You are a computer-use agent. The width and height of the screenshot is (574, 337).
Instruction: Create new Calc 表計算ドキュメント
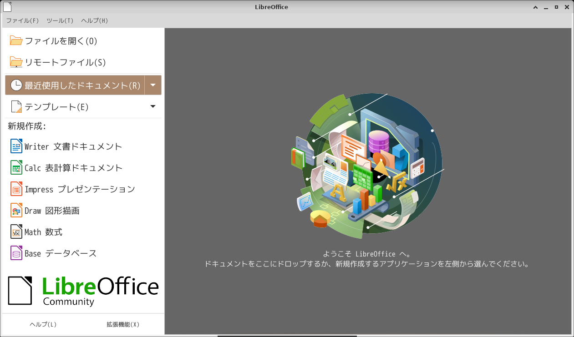point(83,168)
